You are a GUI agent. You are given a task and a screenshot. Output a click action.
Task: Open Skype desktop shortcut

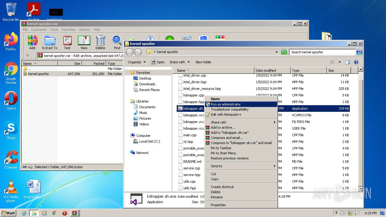pyautogui.click(x=11, y=130)
